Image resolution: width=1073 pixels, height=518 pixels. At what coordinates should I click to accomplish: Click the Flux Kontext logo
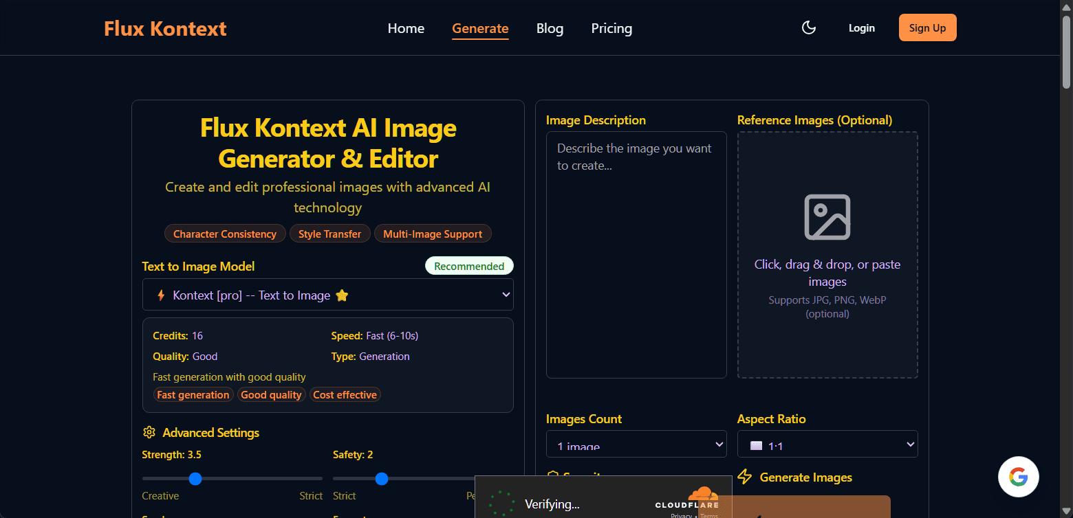point(165,28)
